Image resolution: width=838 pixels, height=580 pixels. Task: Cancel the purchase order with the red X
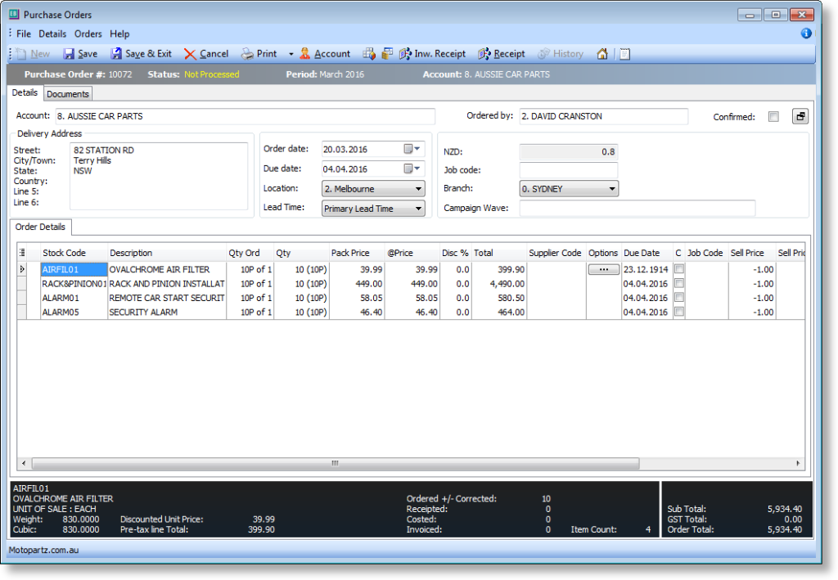point(206,53)
